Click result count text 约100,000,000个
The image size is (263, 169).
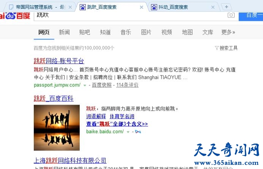(x=99, y=48)
